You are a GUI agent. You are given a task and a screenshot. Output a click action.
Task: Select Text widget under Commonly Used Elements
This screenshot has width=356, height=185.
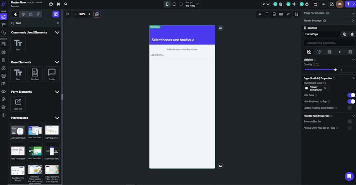(x=18, y=45)
